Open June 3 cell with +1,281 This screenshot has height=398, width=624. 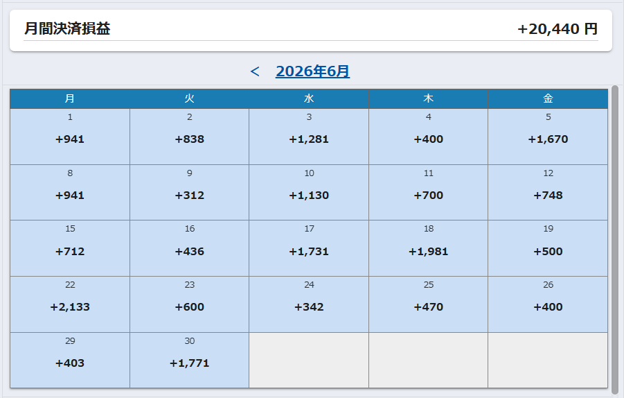click(309, 137)
